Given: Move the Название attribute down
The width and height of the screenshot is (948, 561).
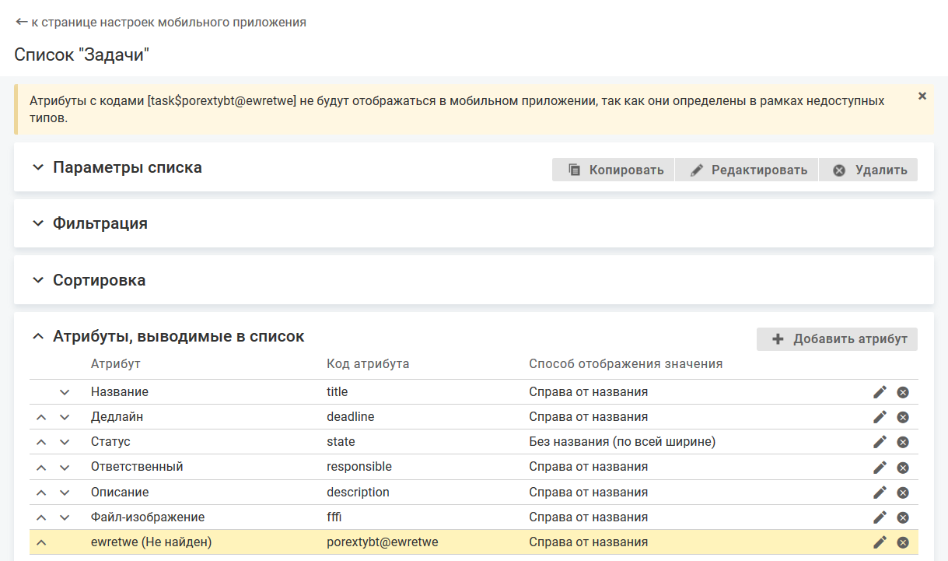Looking at the screenshot, I should click(65, 392).
